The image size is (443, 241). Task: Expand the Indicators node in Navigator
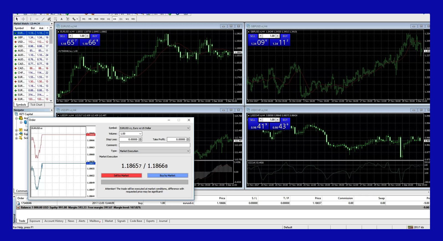[16, 130]
